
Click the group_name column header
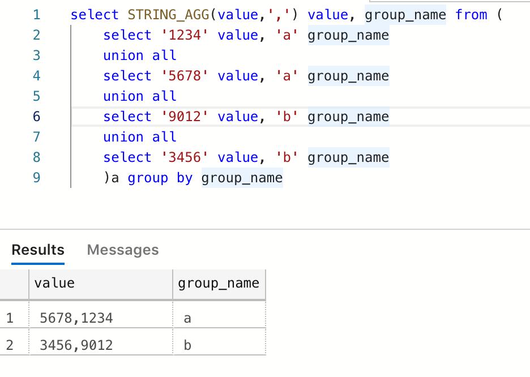point(219,284)
